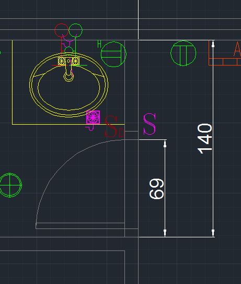Select the magenta floor drain square symbol
Screen dimensions: 241x284
(93, 117)
